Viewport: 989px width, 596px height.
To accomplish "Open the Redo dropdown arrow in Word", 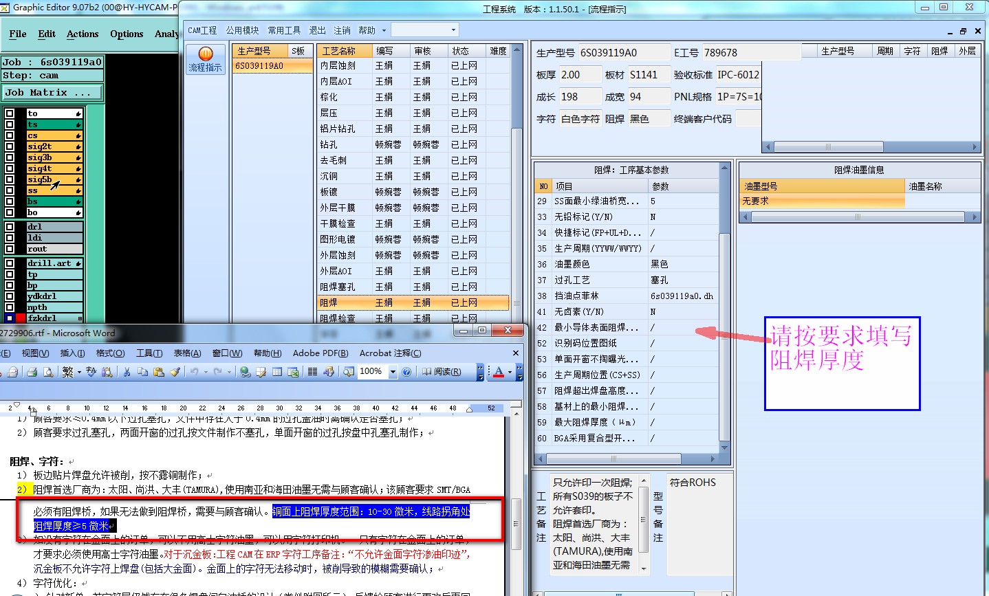I will [x=229, y=372].
